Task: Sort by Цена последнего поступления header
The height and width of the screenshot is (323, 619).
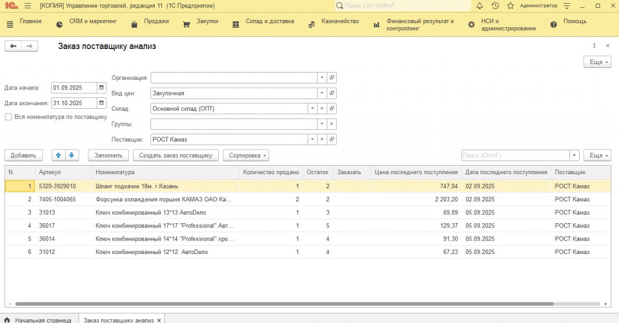Action: (x=416, y=172)
